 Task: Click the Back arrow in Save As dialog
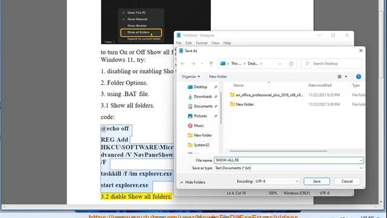tap(183, 64)
